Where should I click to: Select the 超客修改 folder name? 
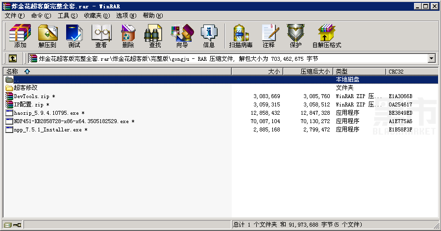coord(25,88)
